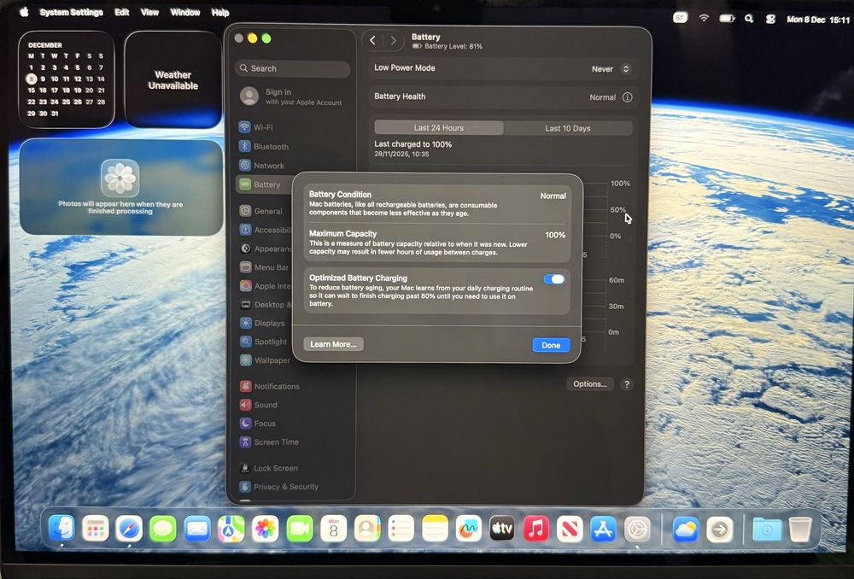Open Notifications settings in sidebar

point(270,386)
